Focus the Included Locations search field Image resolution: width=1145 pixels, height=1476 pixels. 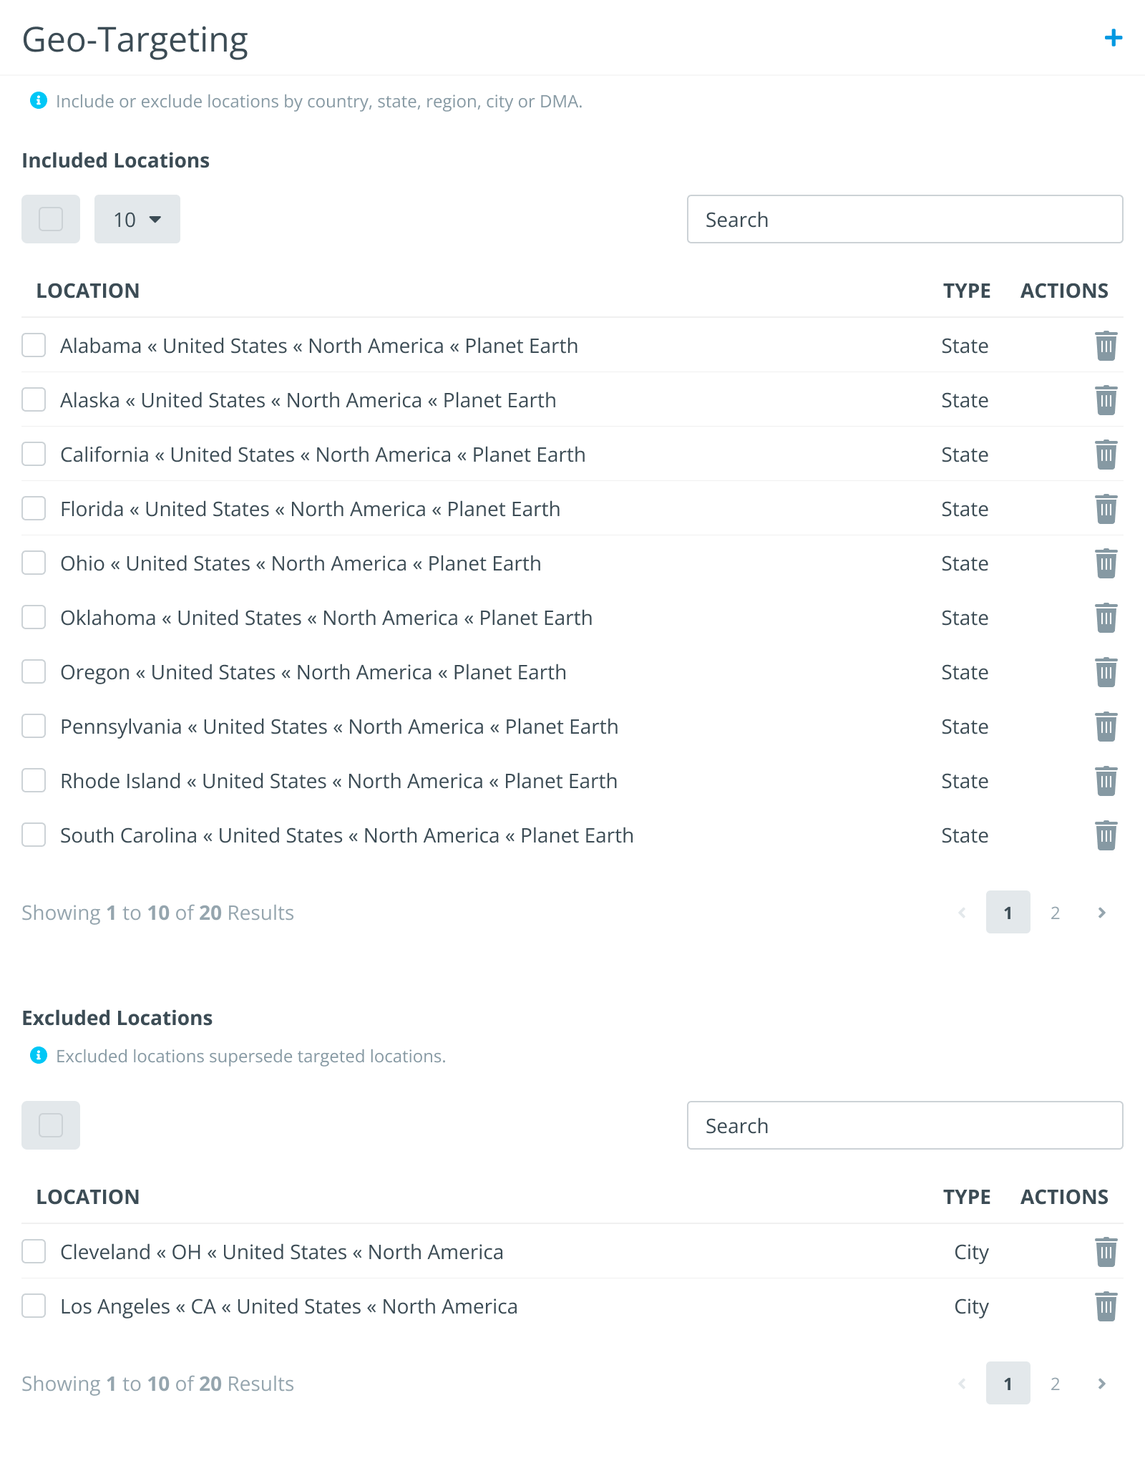[905, 219]
